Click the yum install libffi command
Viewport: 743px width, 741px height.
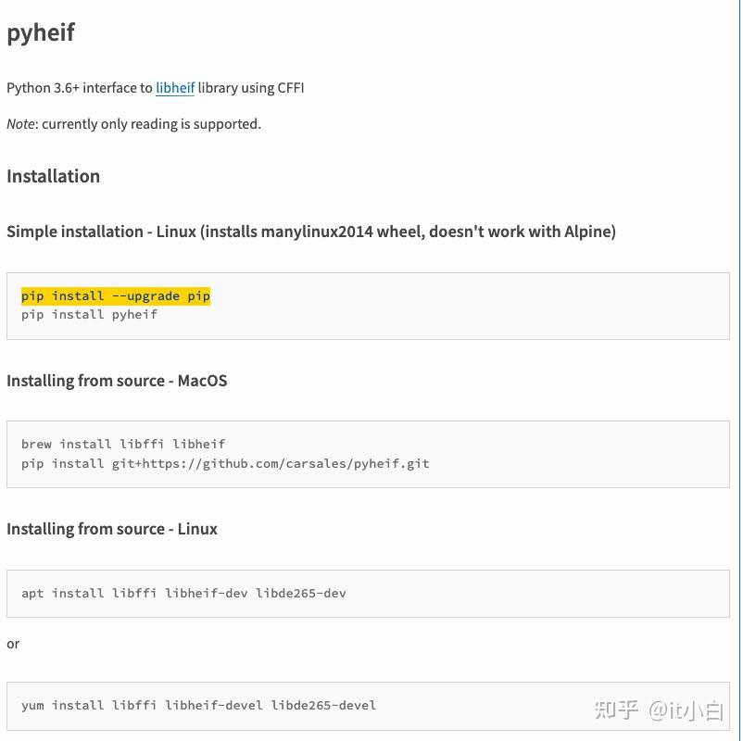point(198,705)
